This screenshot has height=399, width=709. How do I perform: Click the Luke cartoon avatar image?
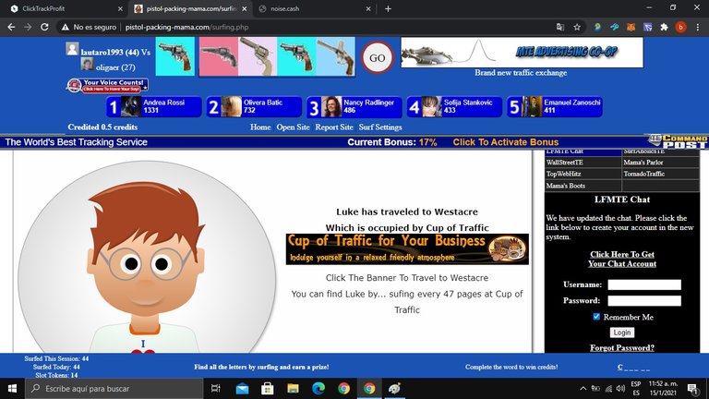click(147, 257)
